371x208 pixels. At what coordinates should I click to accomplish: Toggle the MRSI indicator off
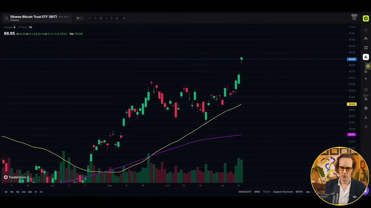coord(257,192)
